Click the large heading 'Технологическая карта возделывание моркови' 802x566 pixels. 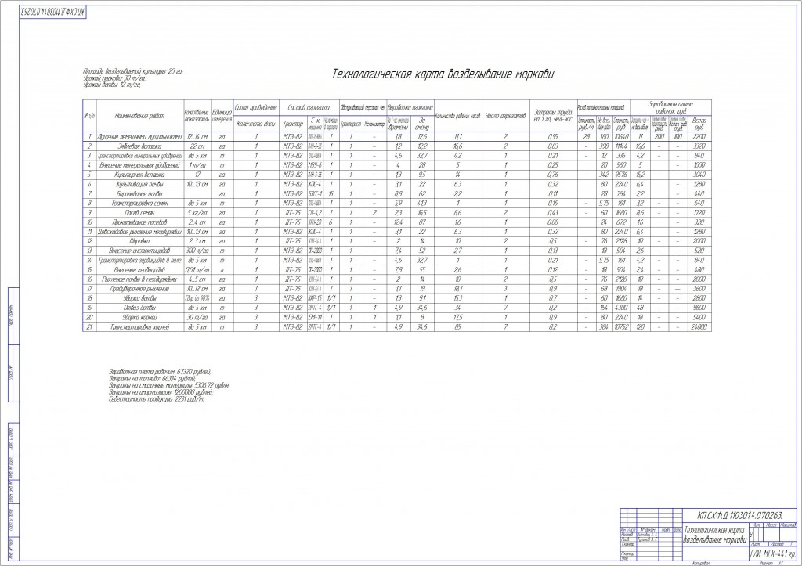pyautogui.click(x=443, y=74)
